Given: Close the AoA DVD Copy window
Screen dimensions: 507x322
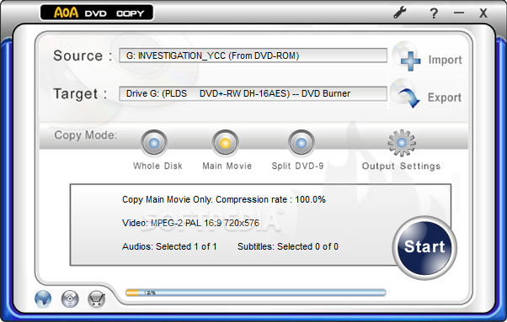Looking at the screenshot, I should [483, 13].
